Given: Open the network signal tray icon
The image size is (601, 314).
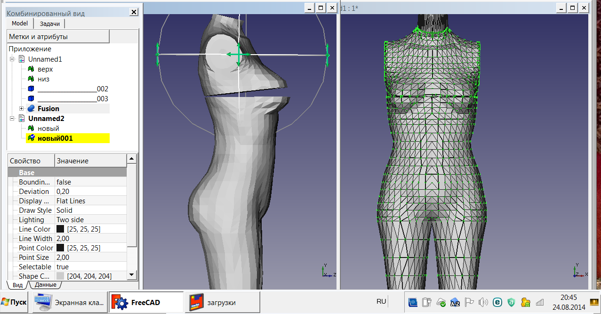Looking at the screenshot, I should click(x=540, y=302).
